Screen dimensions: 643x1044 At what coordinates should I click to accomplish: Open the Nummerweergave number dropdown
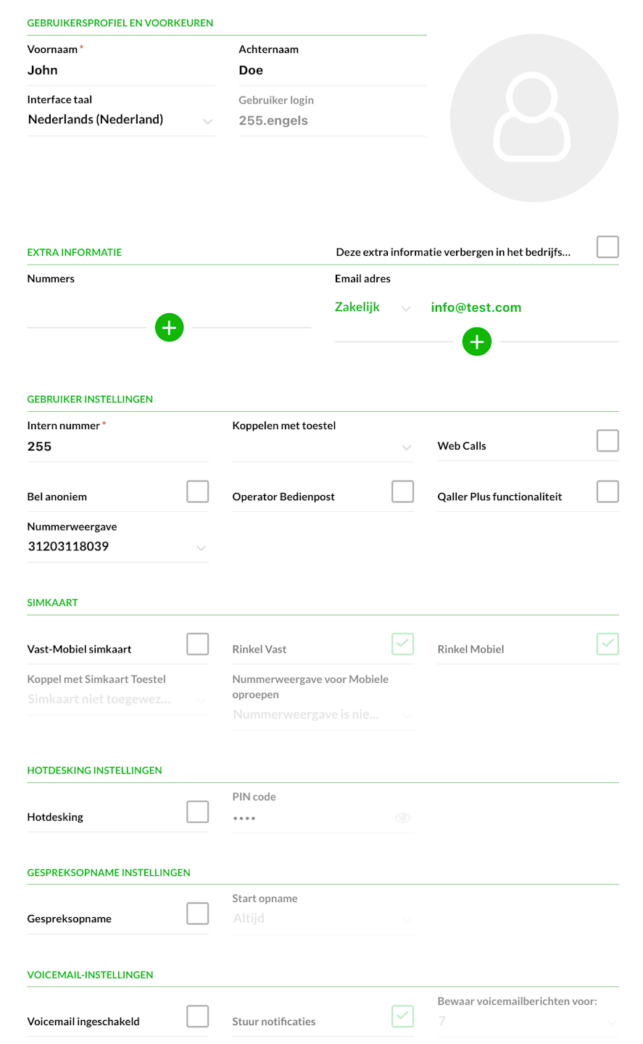tap(117, 547)
